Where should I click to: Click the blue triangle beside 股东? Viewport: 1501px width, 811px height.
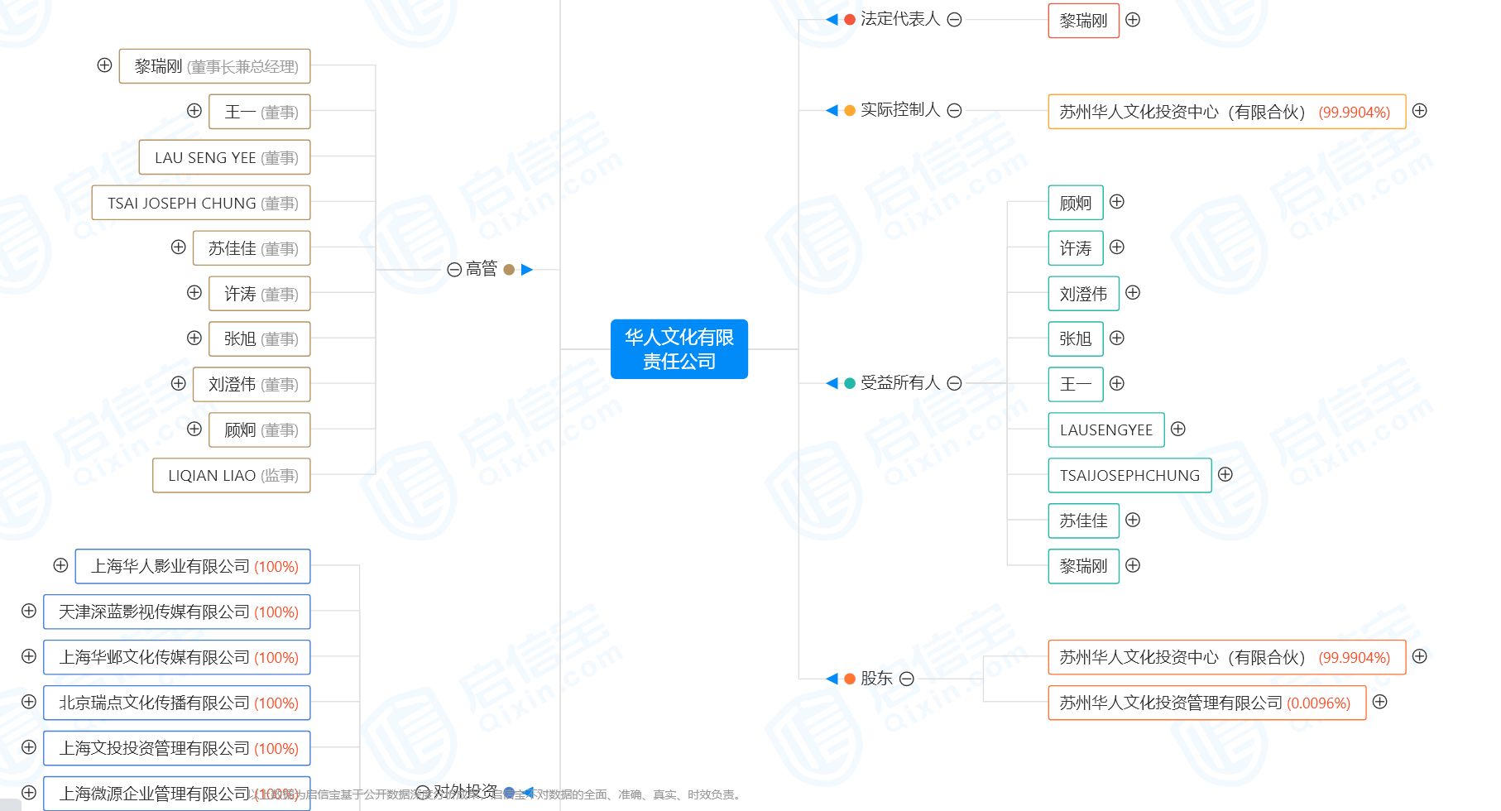click(832, 679)
